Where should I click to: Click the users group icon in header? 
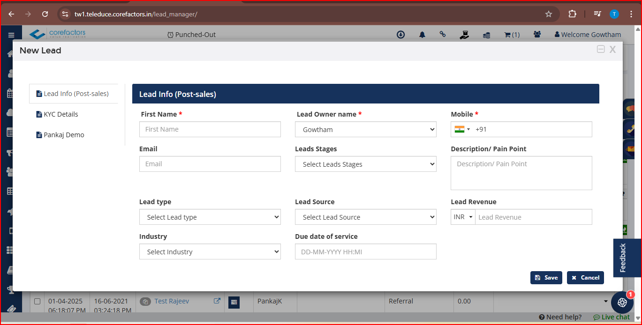(x=537, y=34)
